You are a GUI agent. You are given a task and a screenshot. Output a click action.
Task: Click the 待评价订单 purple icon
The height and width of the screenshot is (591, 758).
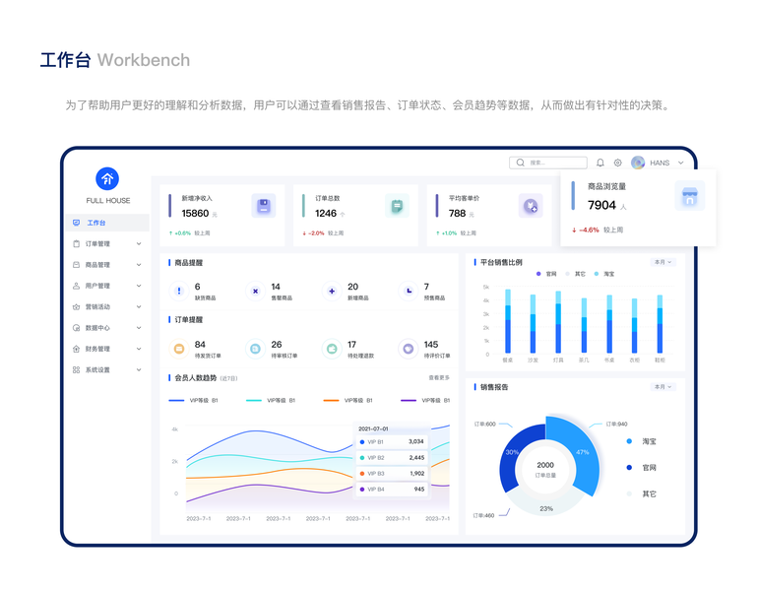tap(409, 349)
